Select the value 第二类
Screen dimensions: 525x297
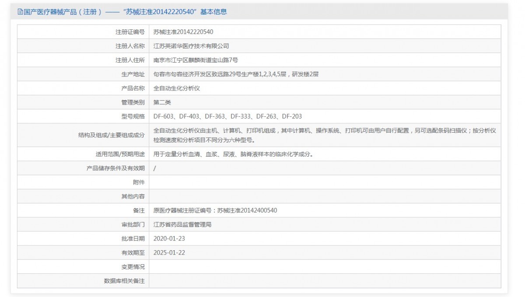point(162,102)
